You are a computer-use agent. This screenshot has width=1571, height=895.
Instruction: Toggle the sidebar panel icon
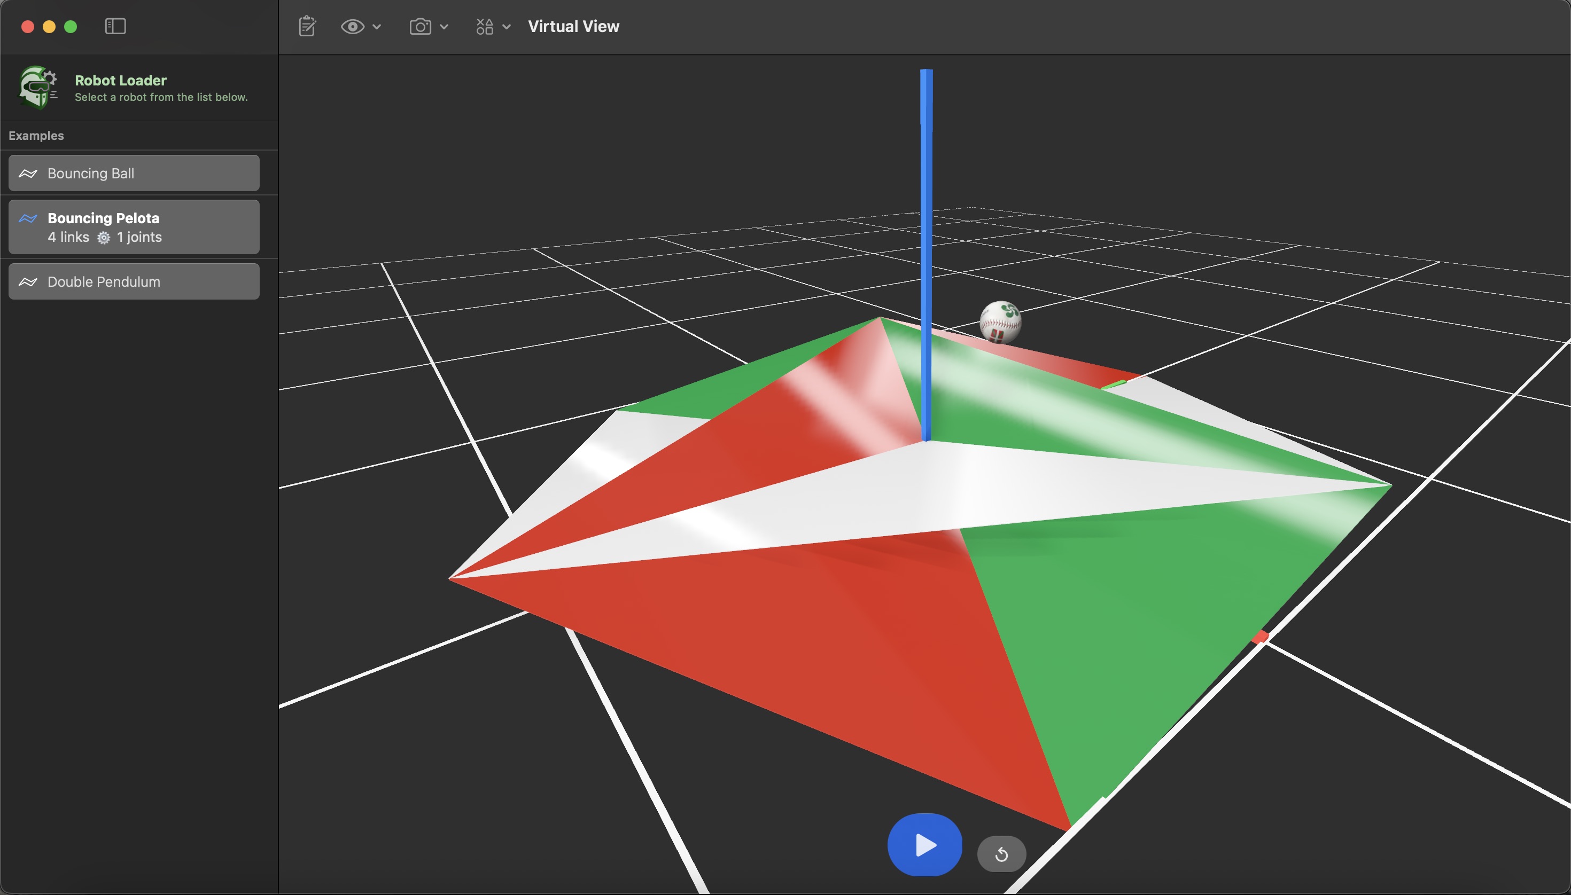point(115,26)
